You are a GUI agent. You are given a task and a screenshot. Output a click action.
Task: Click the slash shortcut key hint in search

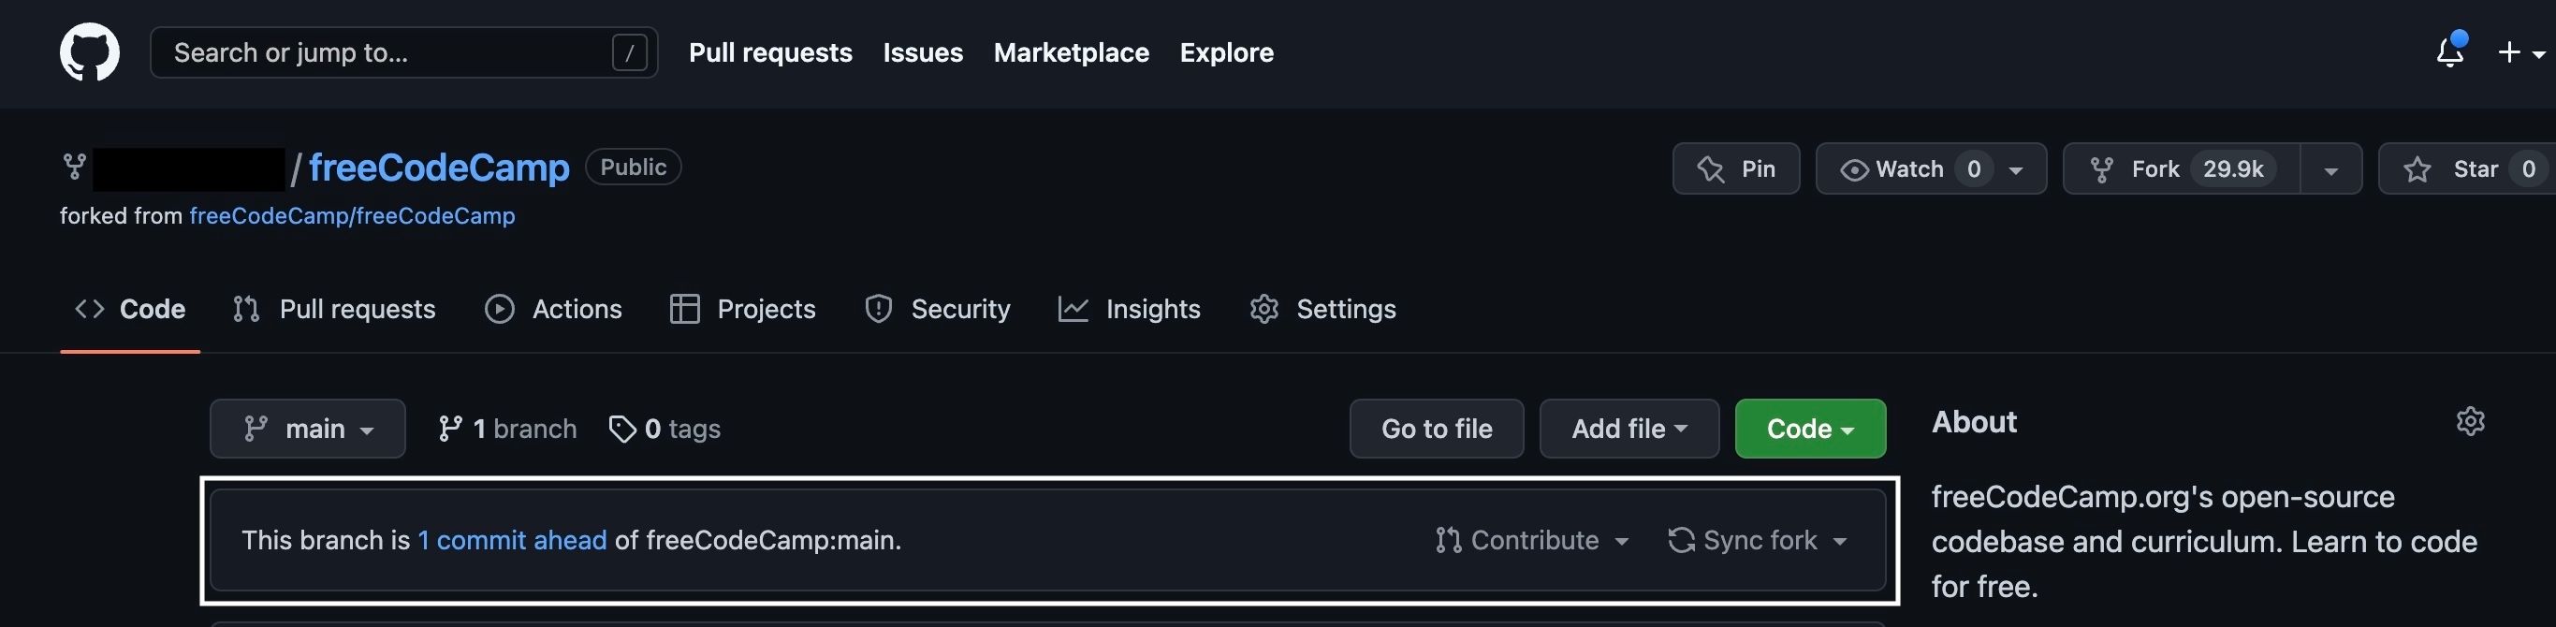pos(629,52)
